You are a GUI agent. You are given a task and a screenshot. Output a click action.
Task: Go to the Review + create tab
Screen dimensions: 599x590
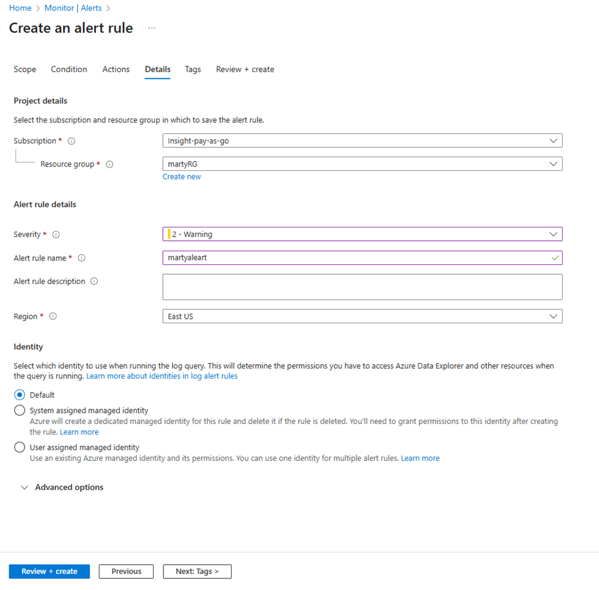point(245,69)
